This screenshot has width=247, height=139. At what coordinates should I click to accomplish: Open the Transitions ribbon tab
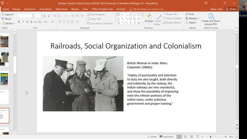30,9
